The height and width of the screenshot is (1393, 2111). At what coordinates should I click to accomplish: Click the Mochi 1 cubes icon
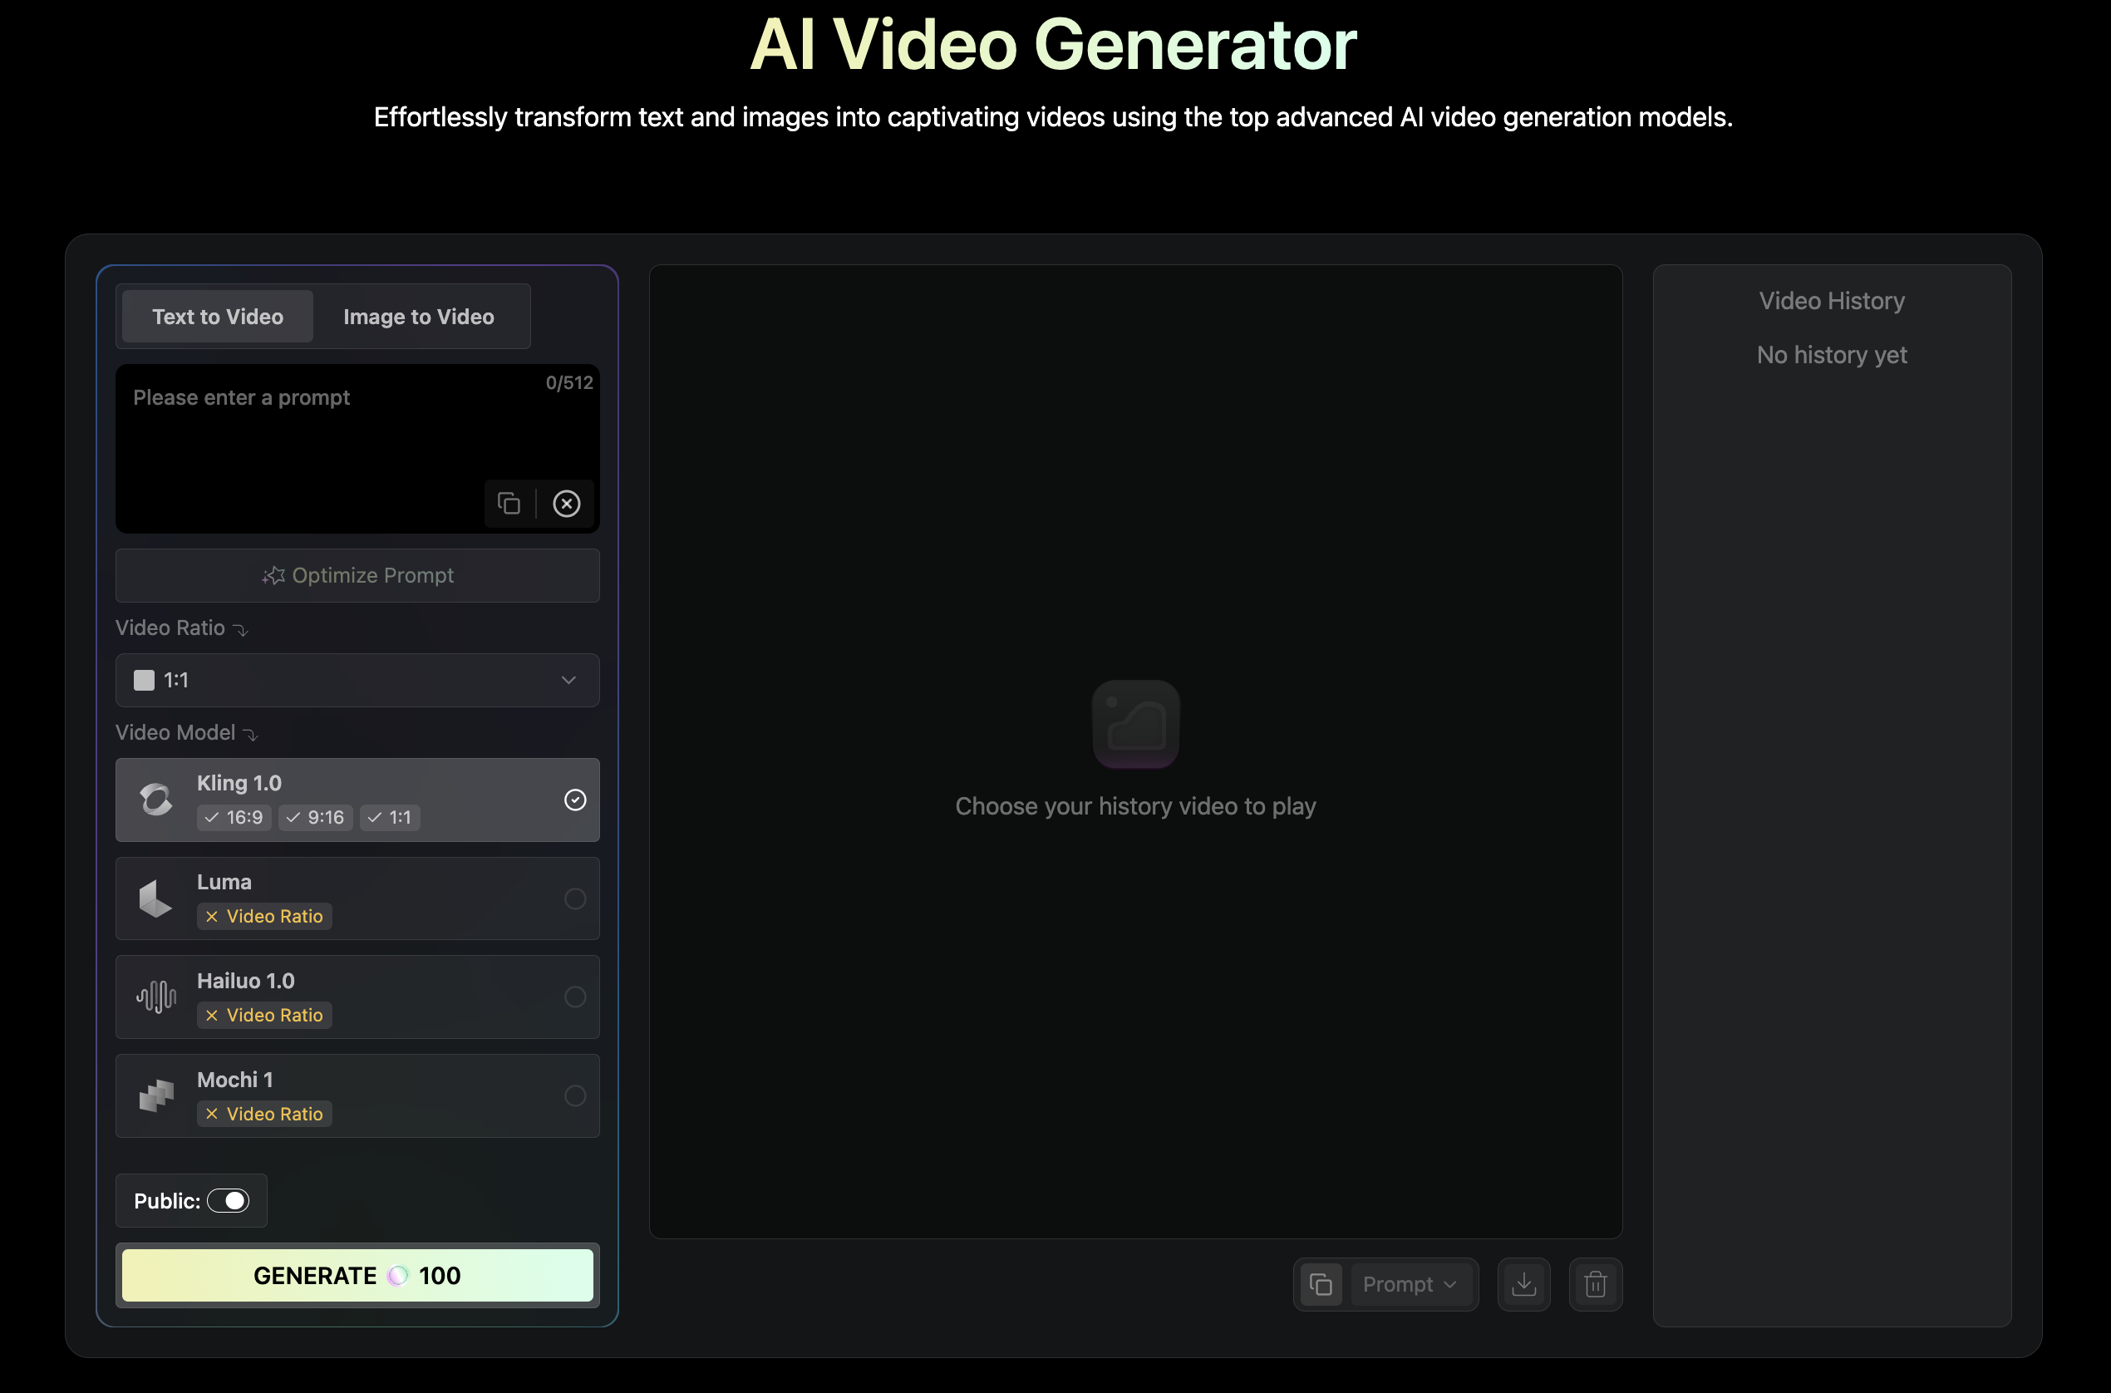[x=156, y=1095]
